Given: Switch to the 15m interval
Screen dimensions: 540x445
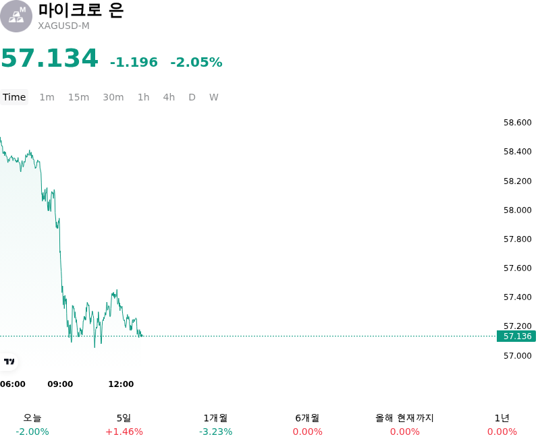Looking at the screenshot, I should click(78, 97).
